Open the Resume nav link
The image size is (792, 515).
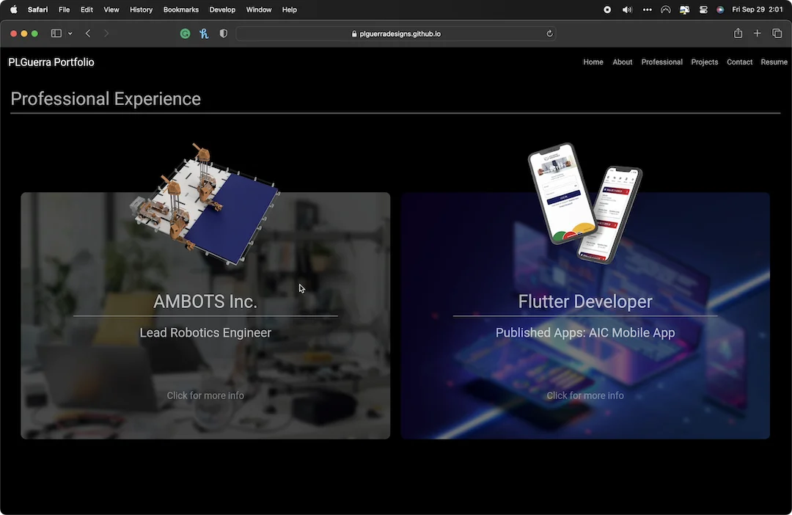tap(774, 62)
